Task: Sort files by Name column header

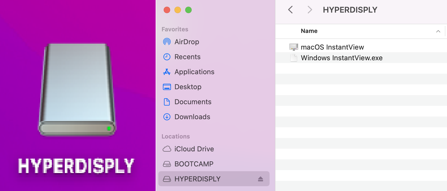Action: 309,31
